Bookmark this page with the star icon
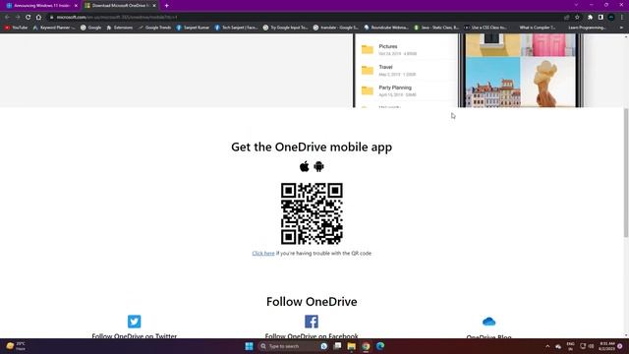The width and height of the screenshot is (629, 354). tap(577, 18)
